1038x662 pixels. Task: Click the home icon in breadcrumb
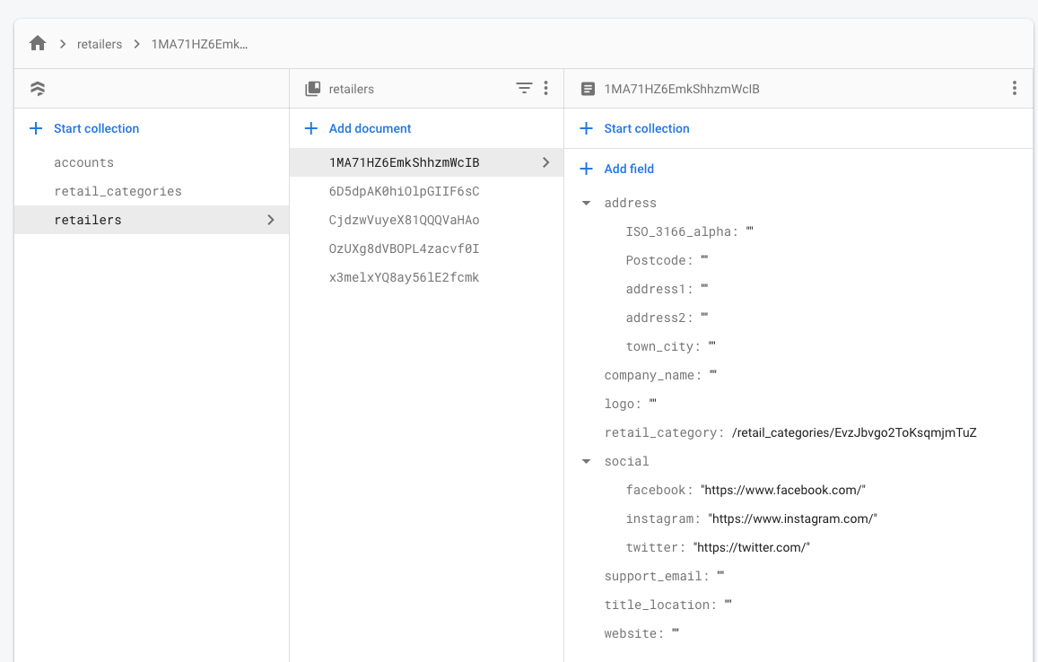(x=37, y=43)
